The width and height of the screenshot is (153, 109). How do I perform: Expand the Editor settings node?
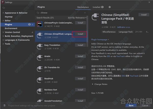(3, 21)
